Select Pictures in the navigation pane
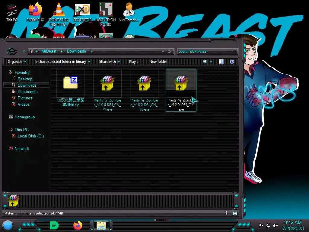This screenshot has width=309, height=232. pos(25,98)
